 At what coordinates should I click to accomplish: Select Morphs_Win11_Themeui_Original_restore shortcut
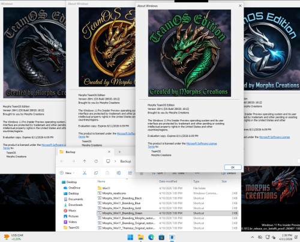pyautogui.click(x=167, y=228)
